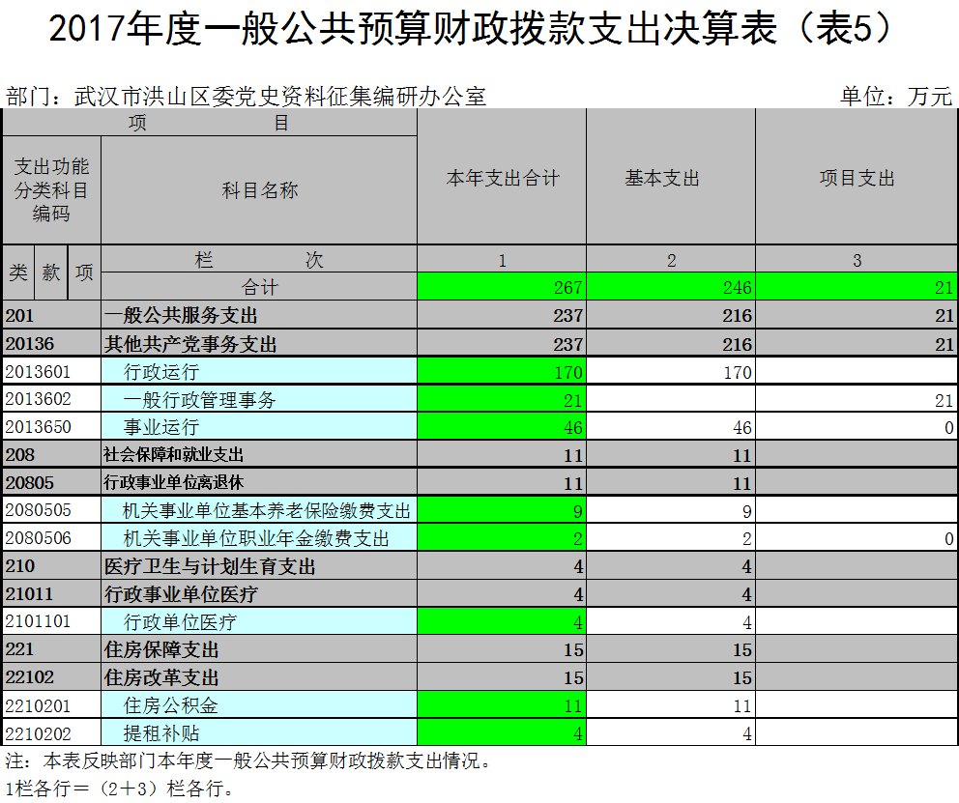Screen dimensions: 959x803
Task: Select the 部门 line naming 武汉市洪山区委党史资料征集编研办公室
Action: [x=246, y=96]
